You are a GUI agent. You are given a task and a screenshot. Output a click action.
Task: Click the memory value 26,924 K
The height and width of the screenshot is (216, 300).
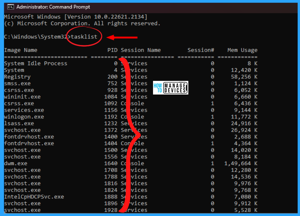(244, 130)
